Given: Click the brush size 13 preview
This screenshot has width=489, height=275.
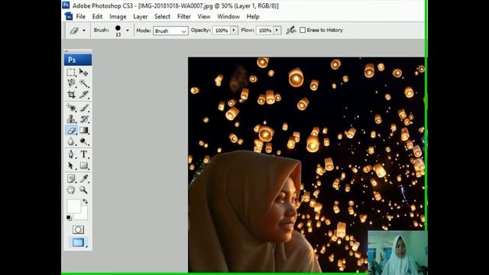Looking at the screenshot, I should click(x=118, y=31).
